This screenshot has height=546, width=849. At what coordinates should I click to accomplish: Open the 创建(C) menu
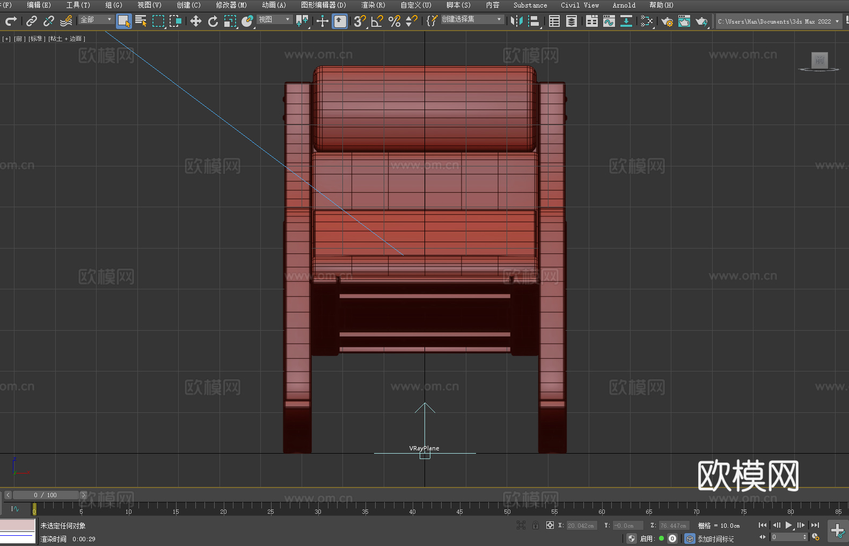[188, 5]
